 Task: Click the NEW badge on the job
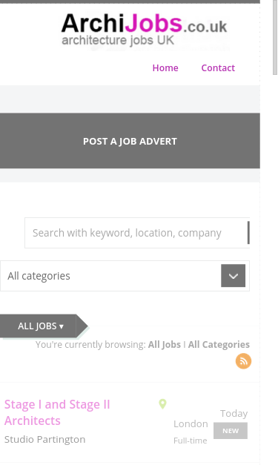pyautogui.click(x=231, y=431)
